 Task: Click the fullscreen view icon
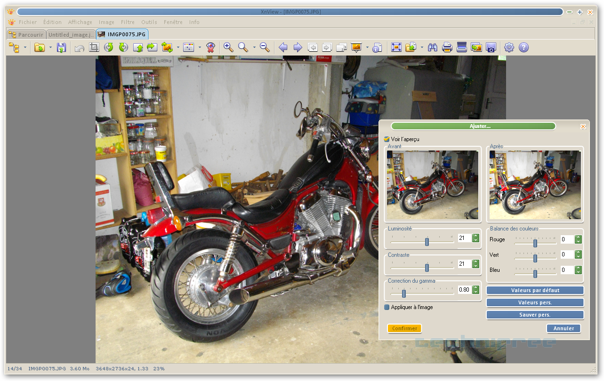(396, 47)
